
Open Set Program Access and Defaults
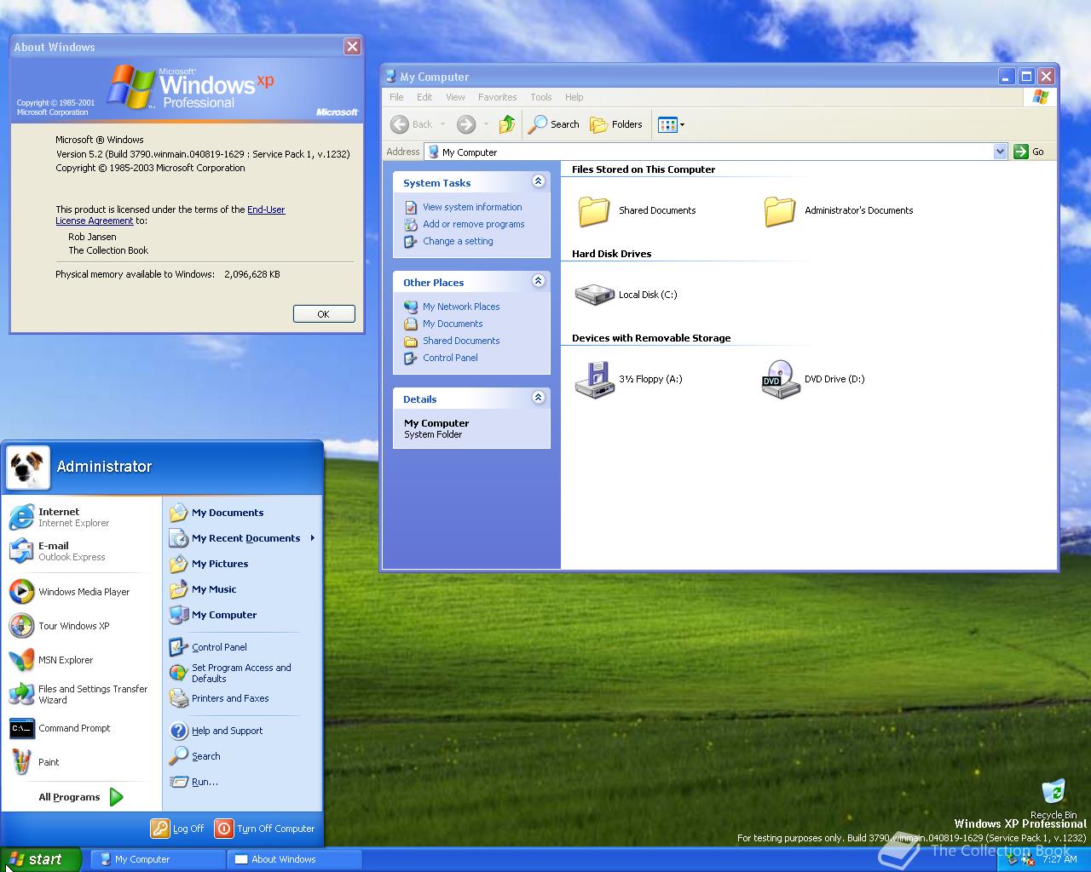242,673
